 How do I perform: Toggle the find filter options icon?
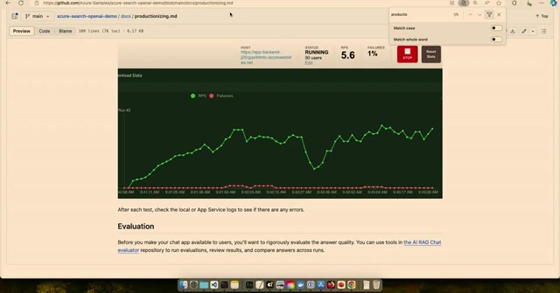(x=489, y=15)
